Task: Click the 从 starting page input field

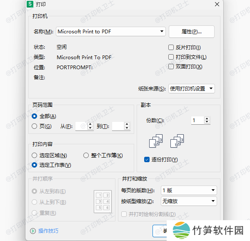Action: pyautogui.click(x=81, y=126)
